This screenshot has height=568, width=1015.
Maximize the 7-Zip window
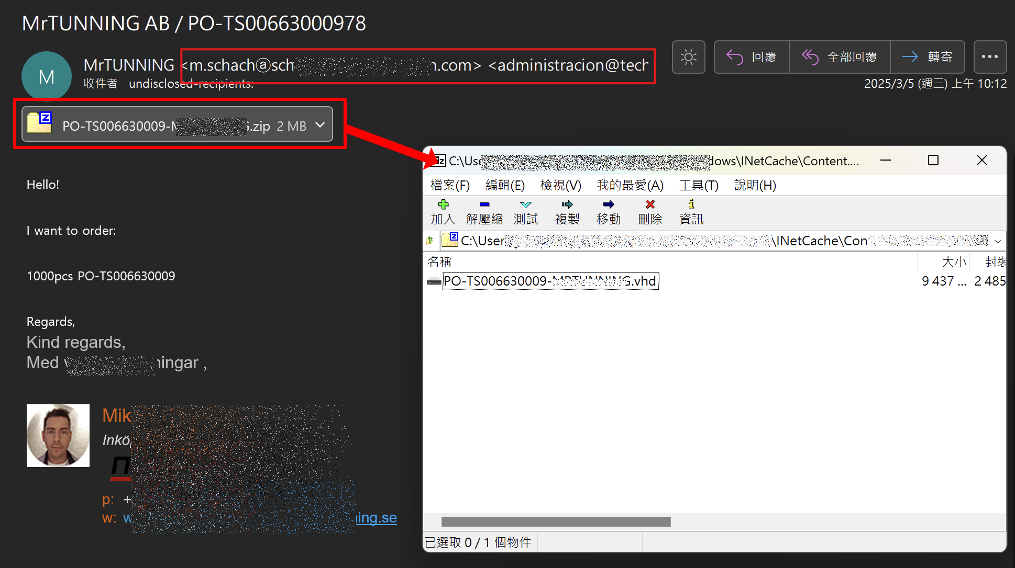coord(933,160)
